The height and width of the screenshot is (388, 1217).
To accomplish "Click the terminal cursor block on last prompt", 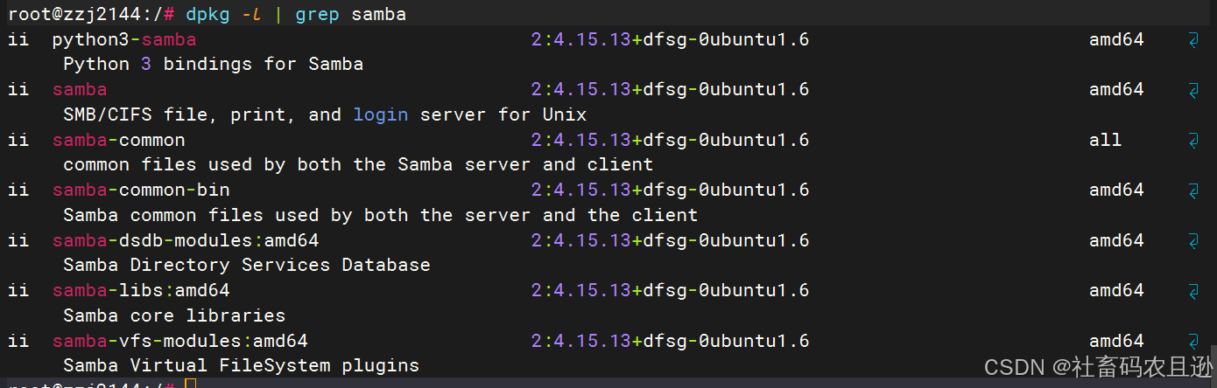I will [x=190, y=385].
